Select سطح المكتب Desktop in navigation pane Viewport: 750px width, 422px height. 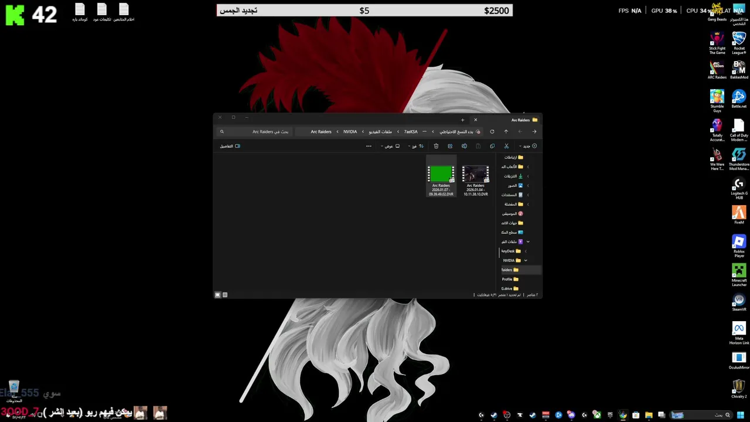point(512,232)
